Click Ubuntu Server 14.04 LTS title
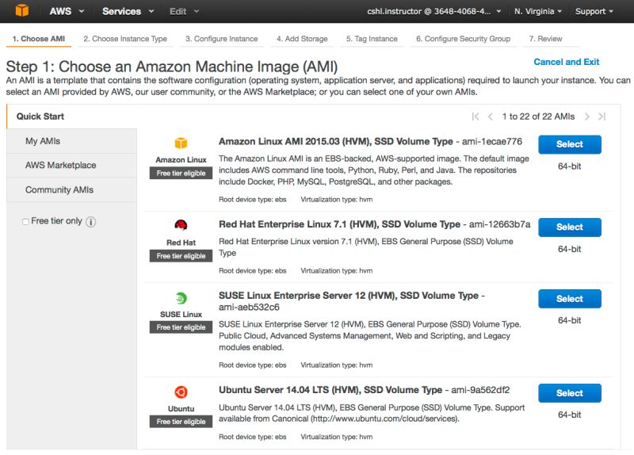The width and height of the screenshot is (634, 455). (x=330, y=390)
